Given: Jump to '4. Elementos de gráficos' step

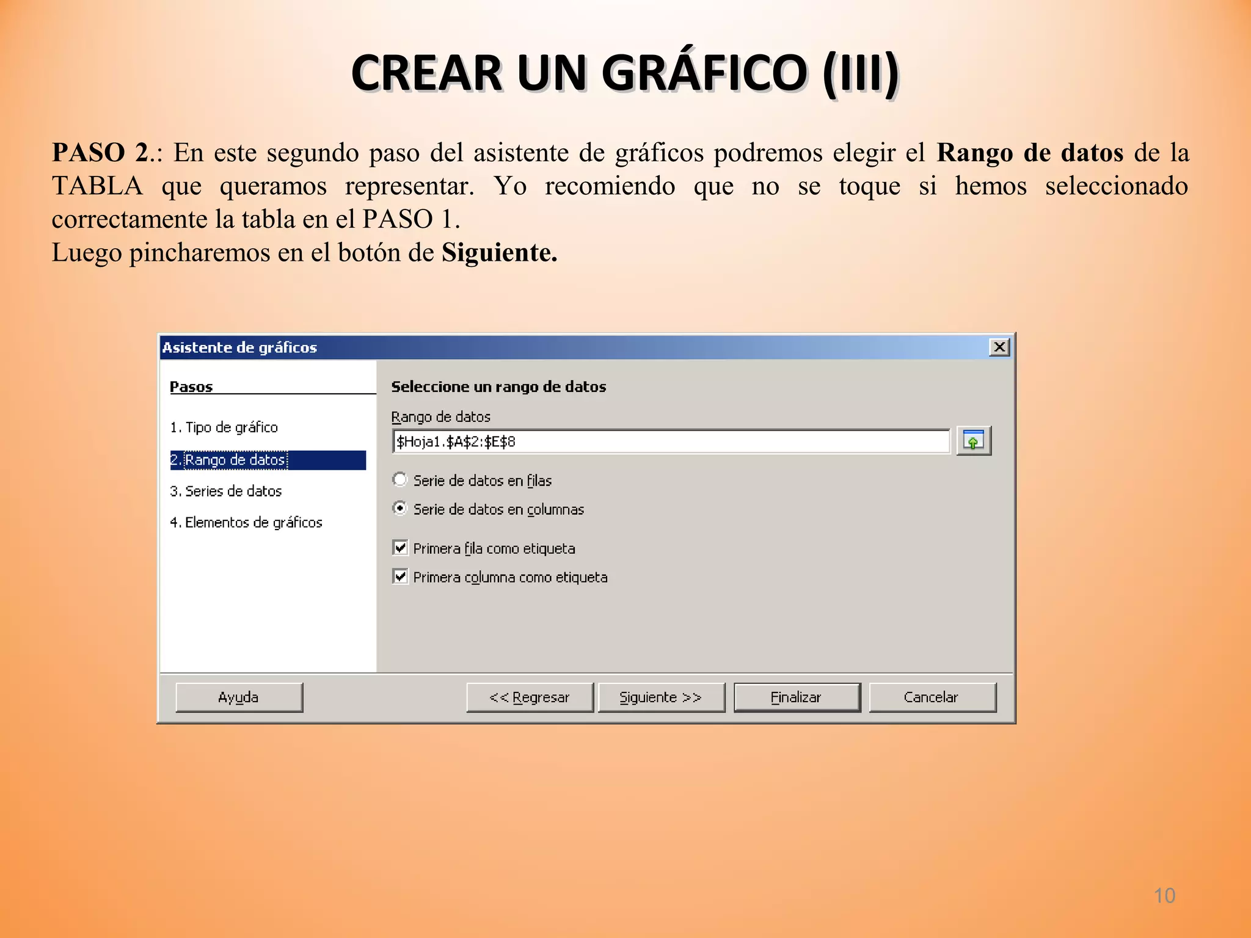Looking at the screenshot, I should 246,523.
